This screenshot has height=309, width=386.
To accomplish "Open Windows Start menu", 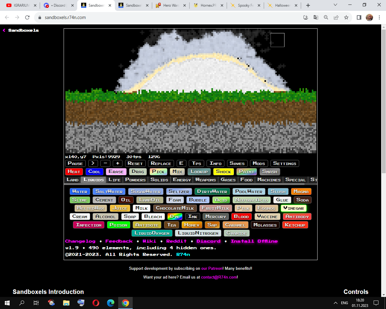I will coord(7,303).
